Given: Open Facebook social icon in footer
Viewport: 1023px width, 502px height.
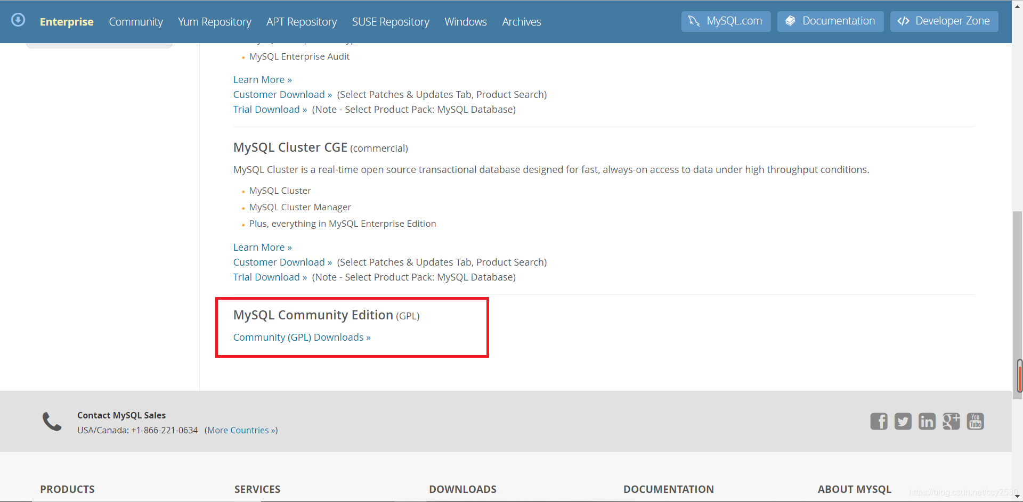Looking at the screenshot, I should coord(879,421).
